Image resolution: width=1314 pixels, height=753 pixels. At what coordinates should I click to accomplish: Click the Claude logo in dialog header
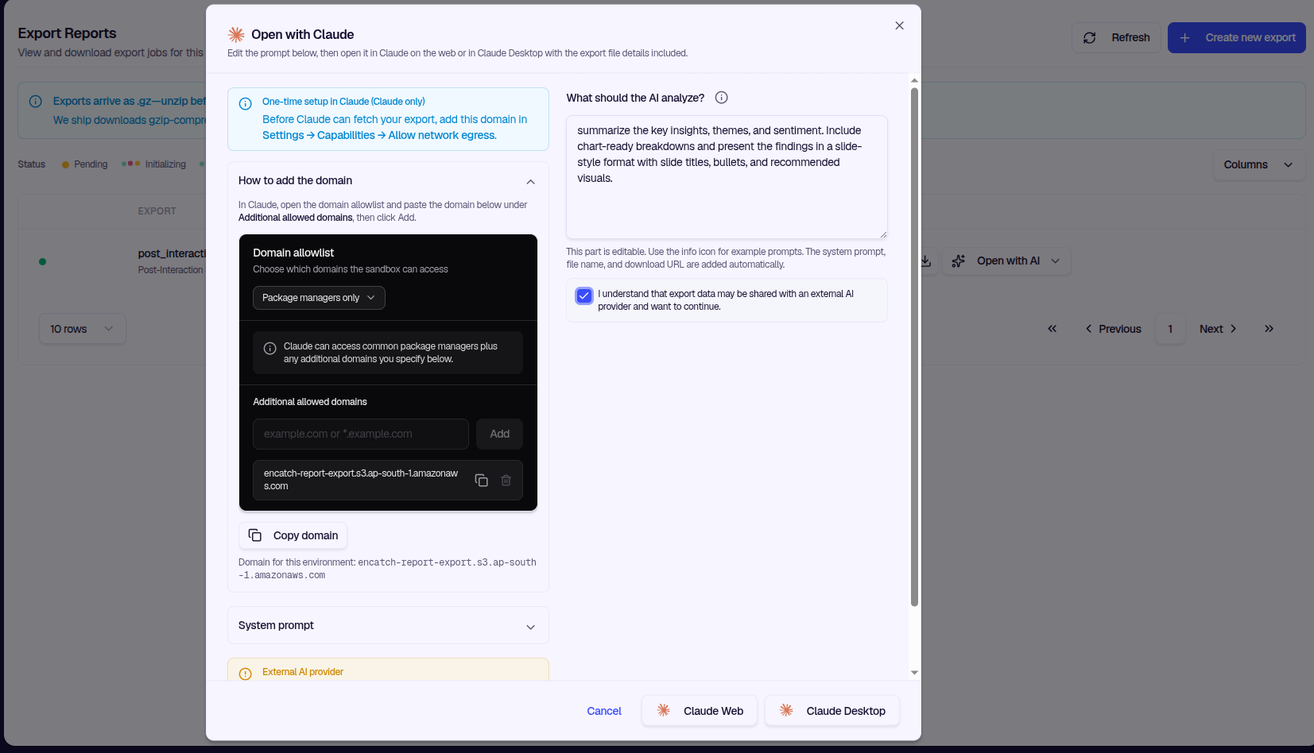pyautogui.click(x=236, y=34)
